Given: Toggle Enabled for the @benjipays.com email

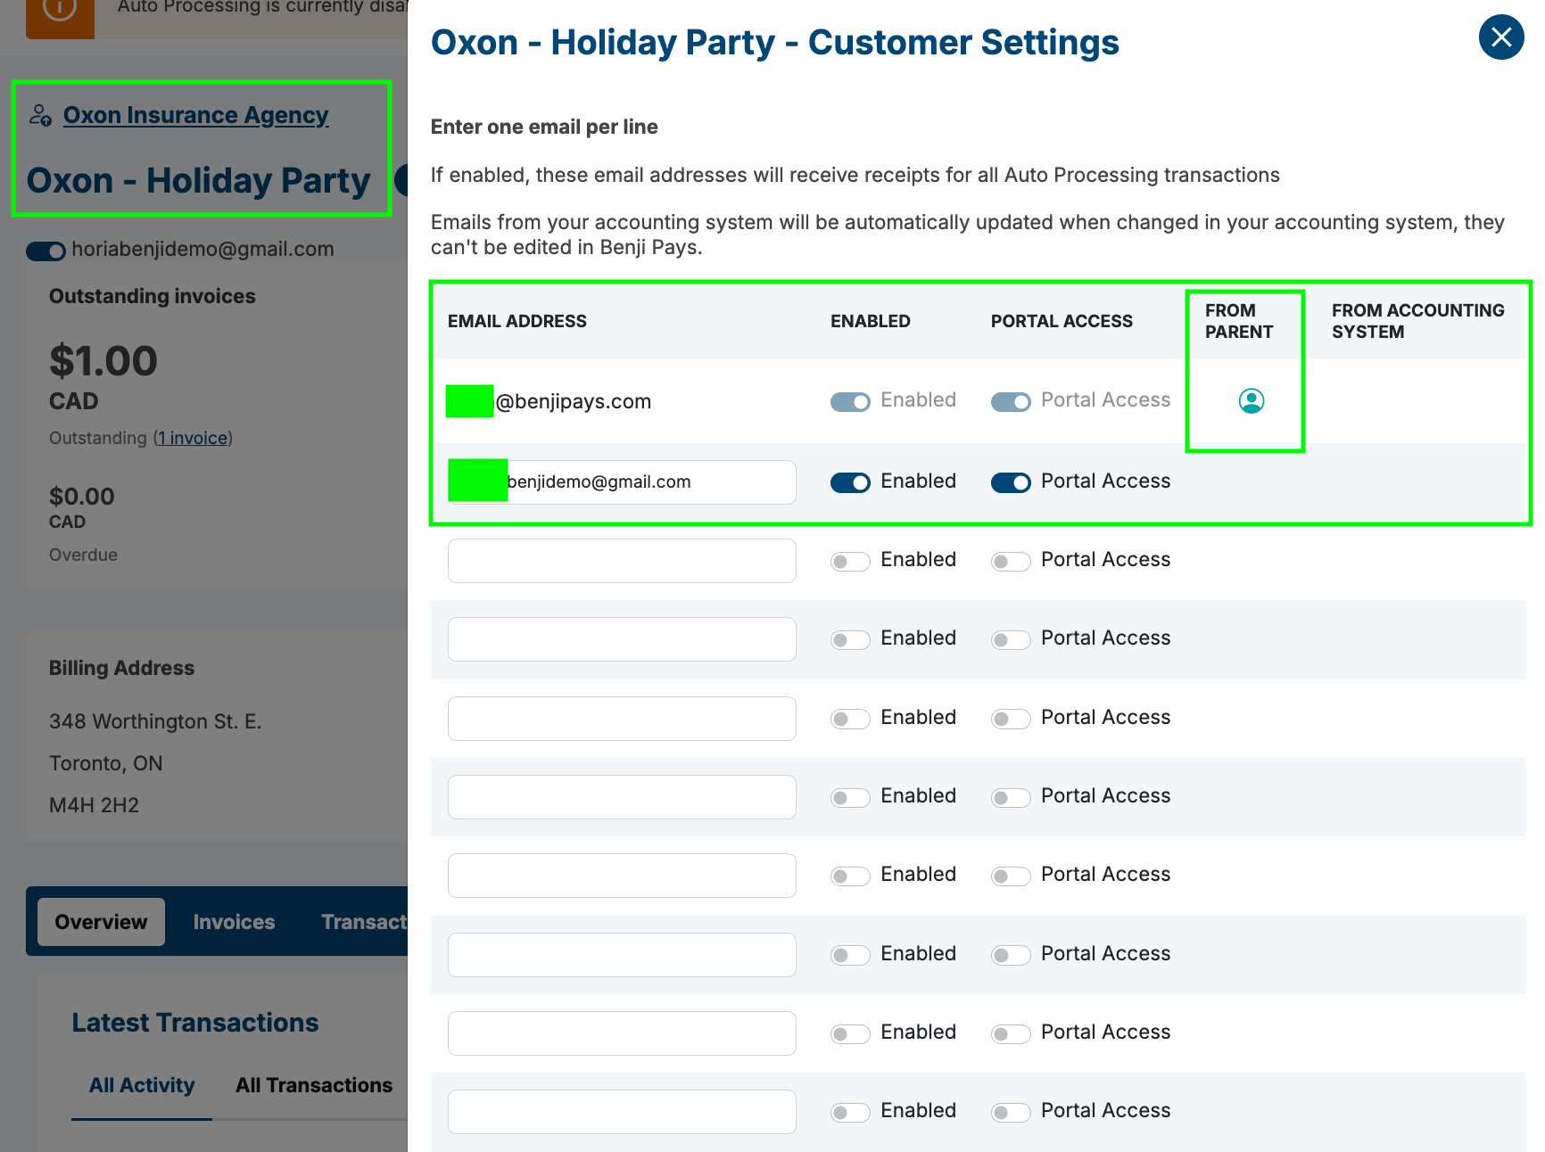Looking at the screenshot, I should [849, 402].
